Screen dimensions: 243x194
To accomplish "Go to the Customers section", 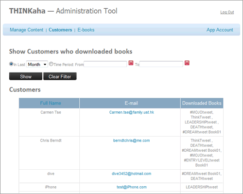I will pyautogui.click(x=60, y=30).
